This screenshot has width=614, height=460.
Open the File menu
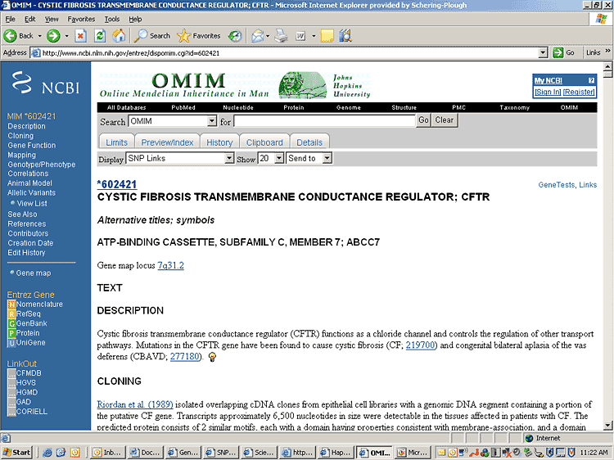[10, 19]
